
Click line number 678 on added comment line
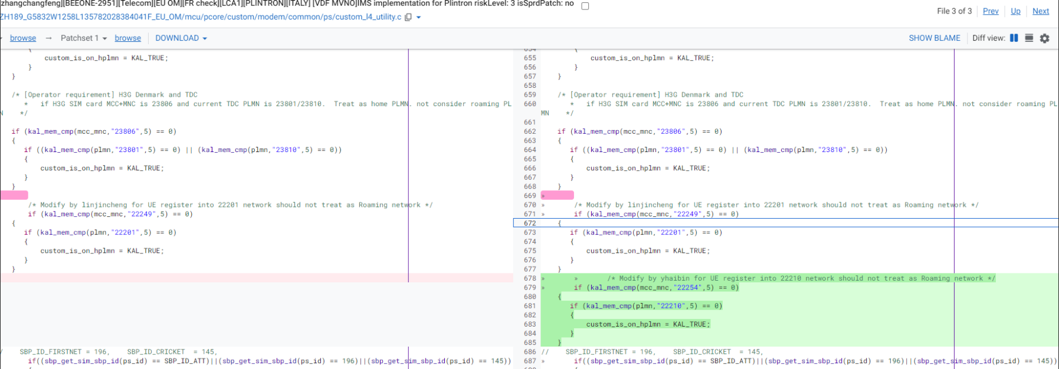(530, 278)
